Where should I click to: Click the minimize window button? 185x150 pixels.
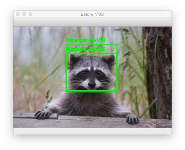click(x=24, y=14)
